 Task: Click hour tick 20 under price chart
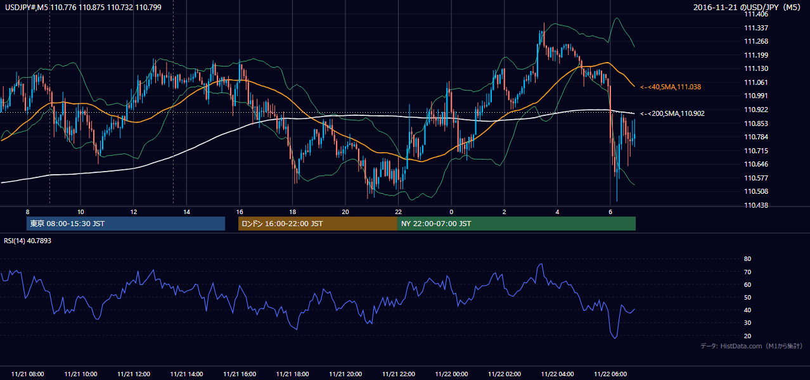pyautogui.click(x=345, y=211)
